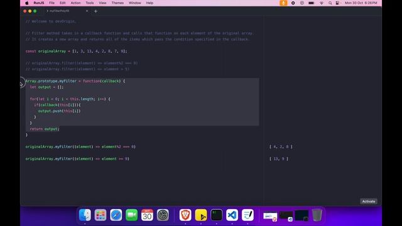
Task: Add a new editor tab
Action: pyautogui.click(x=95, y=11)
